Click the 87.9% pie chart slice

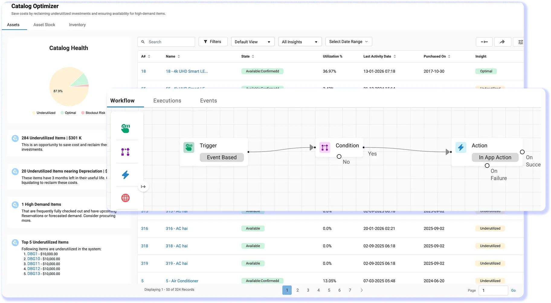coord(63,92)
